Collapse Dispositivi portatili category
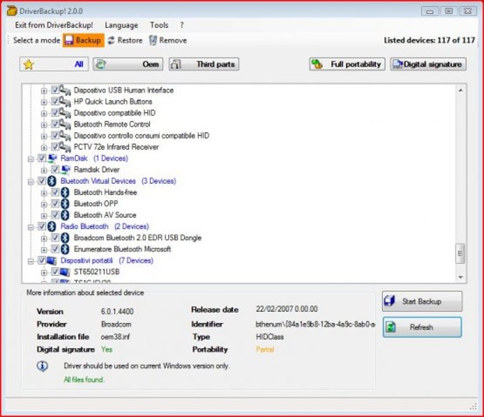The image size is (484, 417). pos(30,262)
